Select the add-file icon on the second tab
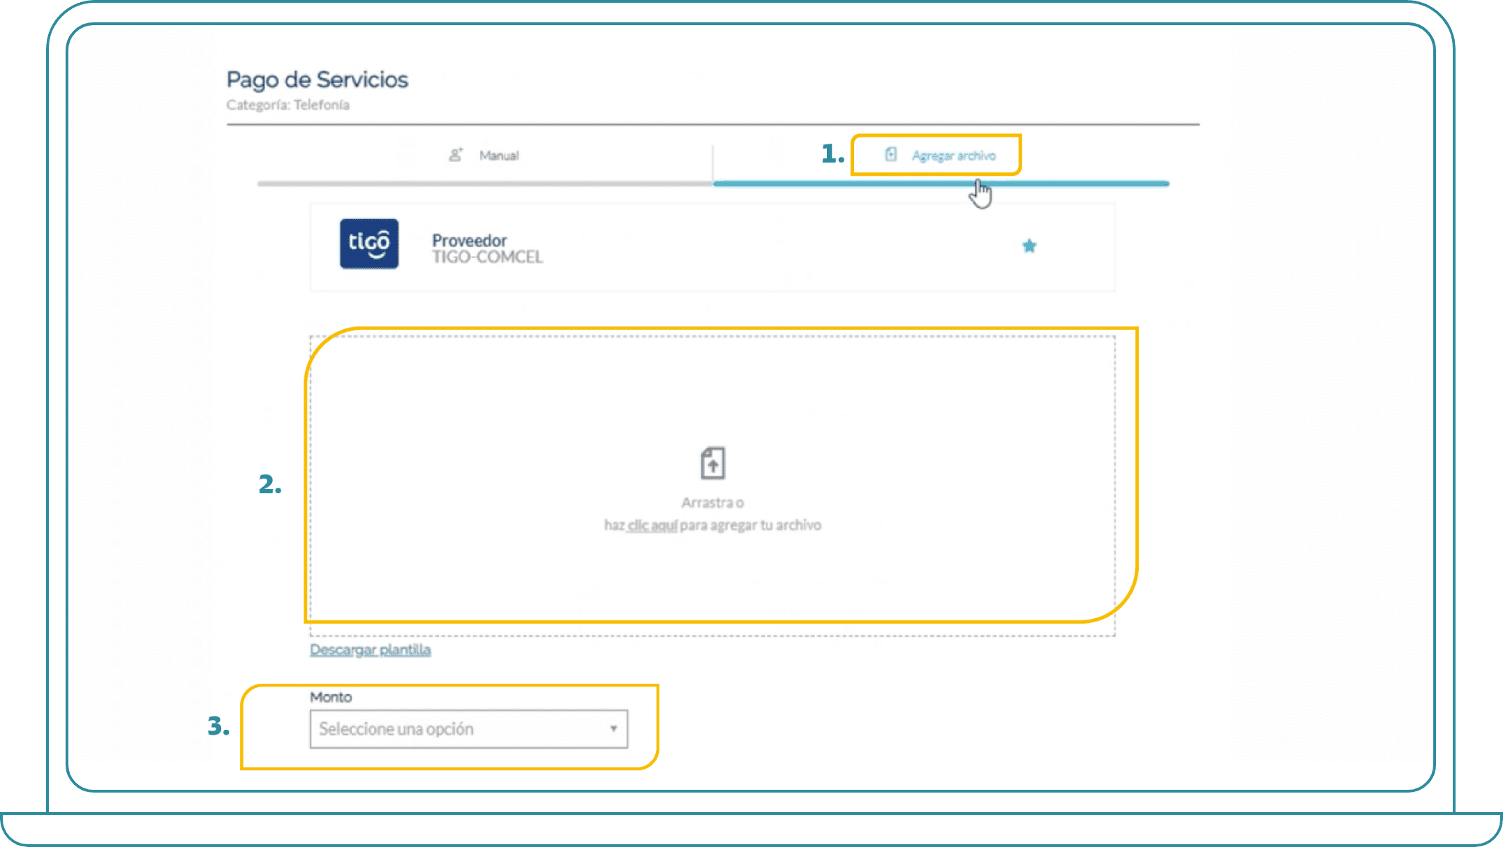This screenshot has height=847, width=1503. (891, 155)
